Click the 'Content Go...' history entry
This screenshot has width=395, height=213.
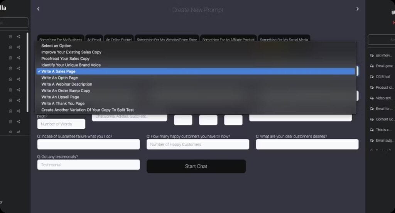[x=381, y=119]
